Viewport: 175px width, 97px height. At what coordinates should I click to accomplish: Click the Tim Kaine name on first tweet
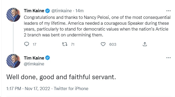point(34,11)
